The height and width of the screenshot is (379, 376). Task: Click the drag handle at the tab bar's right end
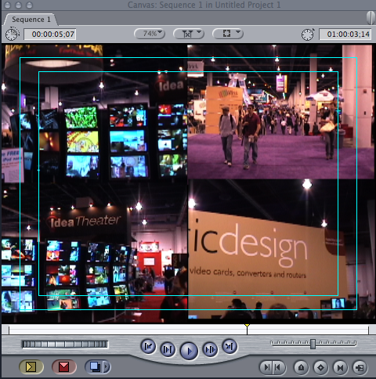click(x=371, y=18)
